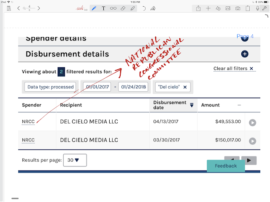Viewport: 270px width, 202px height.
Task: Expand details for $49,553.00 row
Action: 252,122
